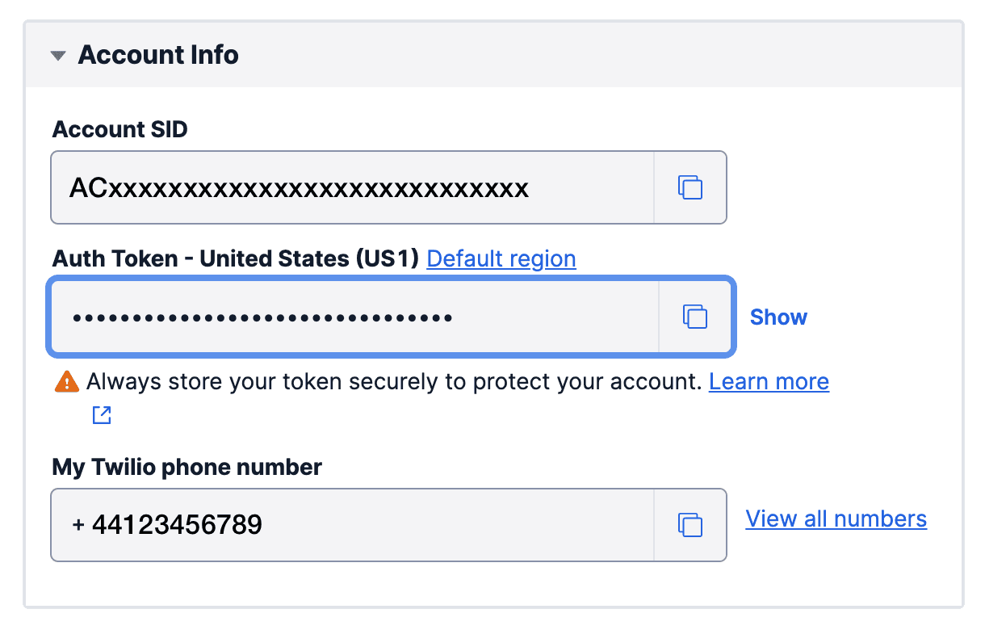Screen dimensions: 985x630
Task: Select the copy icon next to +44123456789
Action: click(x=690, y=525)
